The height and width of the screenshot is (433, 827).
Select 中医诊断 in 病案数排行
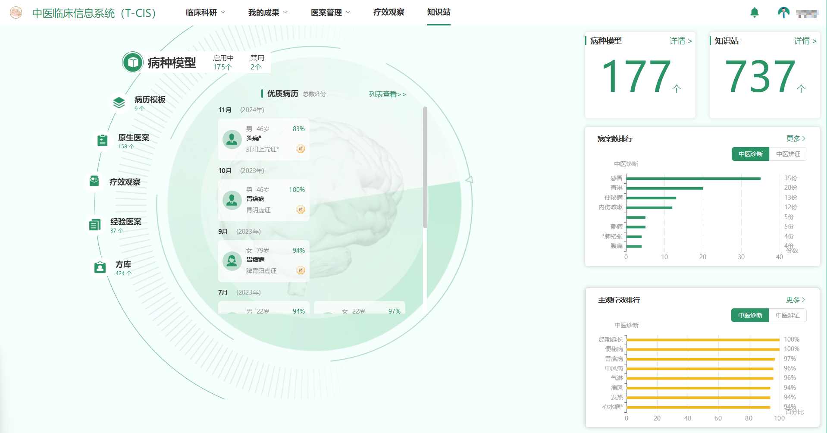750,154
